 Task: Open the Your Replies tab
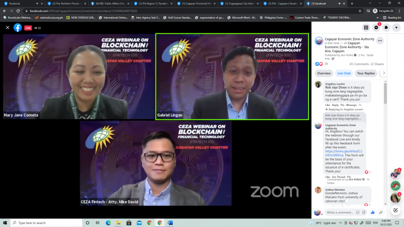366,73
